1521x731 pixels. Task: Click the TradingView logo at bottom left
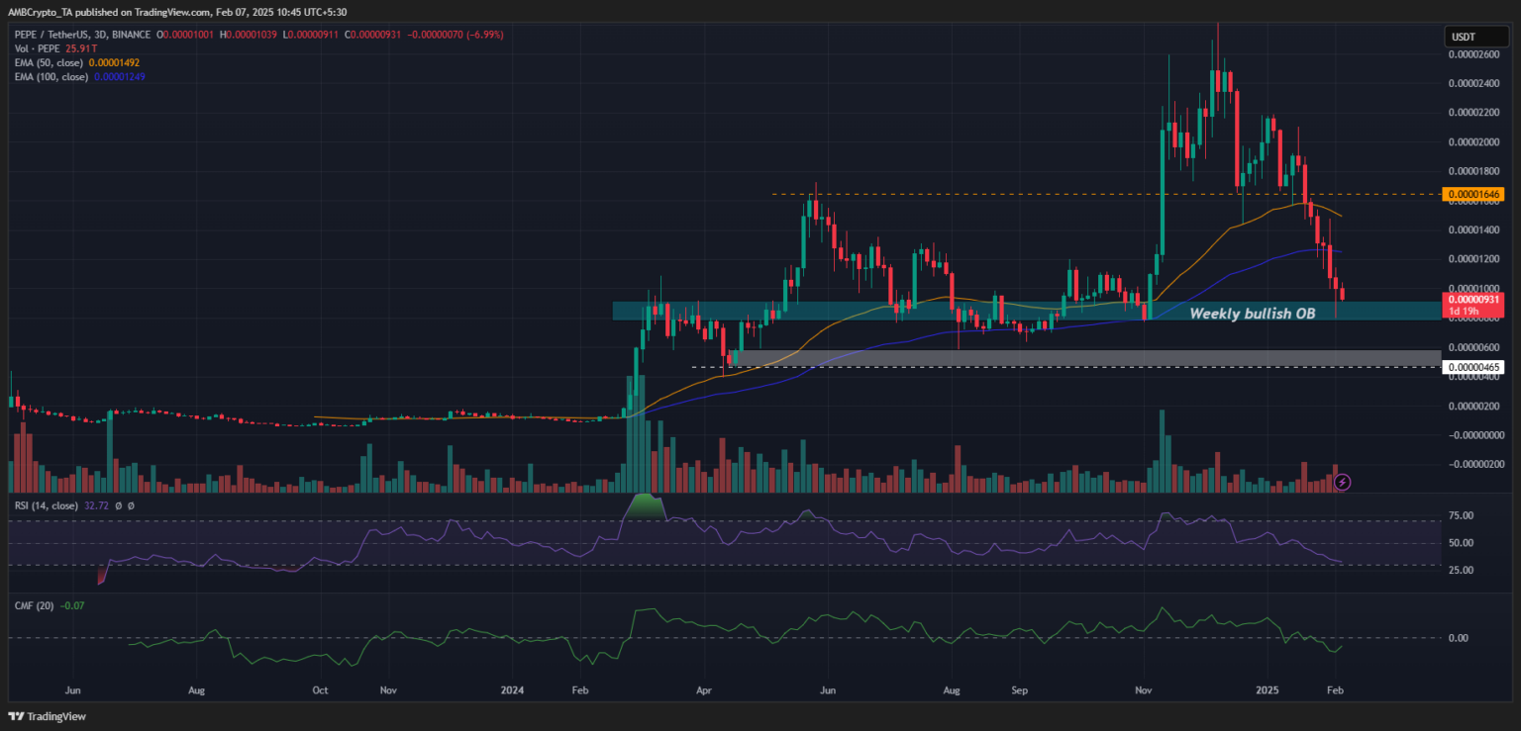pos(47,716)
